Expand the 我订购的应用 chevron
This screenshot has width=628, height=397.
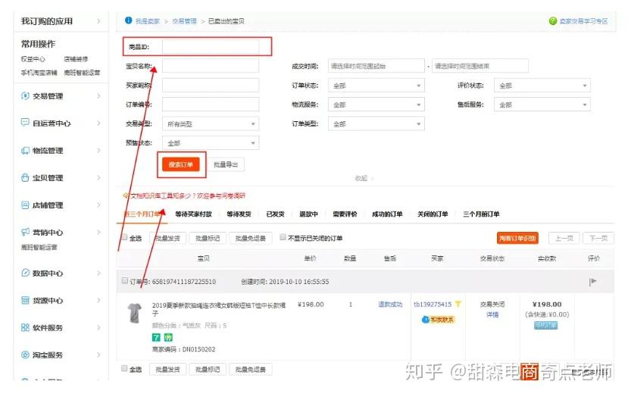click(98, 20)
